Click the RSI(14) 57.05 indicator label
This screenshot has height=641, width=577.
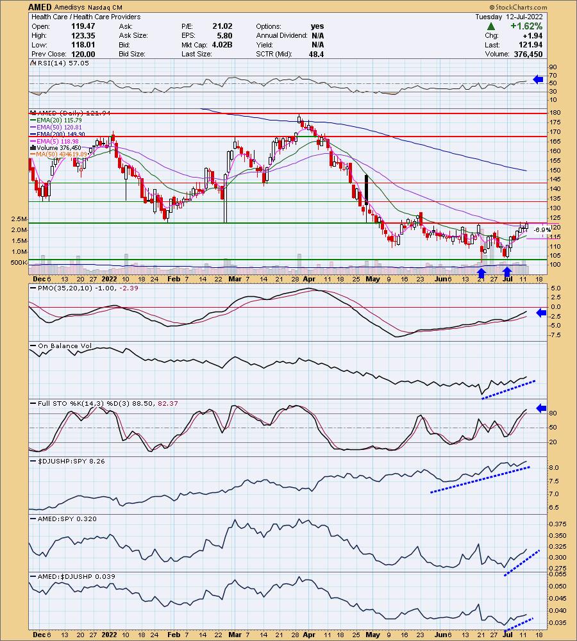(60, 63)
